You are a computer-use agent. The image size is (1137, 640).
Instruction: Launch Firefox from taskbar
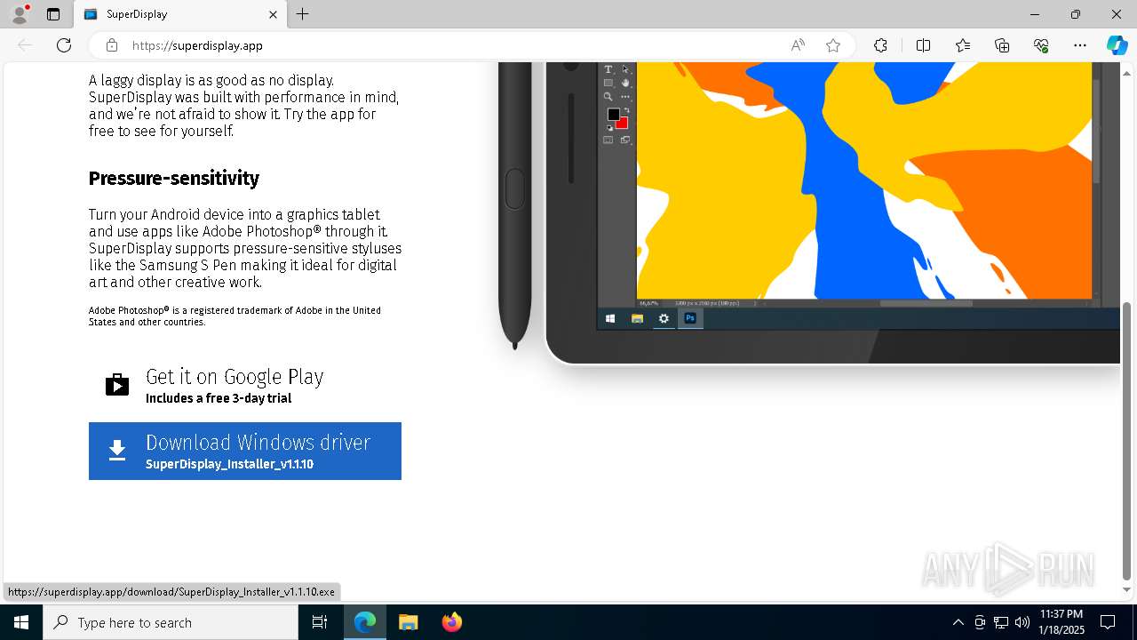451,622
